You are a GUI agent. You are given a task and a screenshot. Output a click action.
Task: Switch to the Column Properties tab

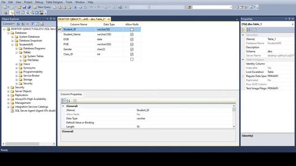click(x=71, y=94)
